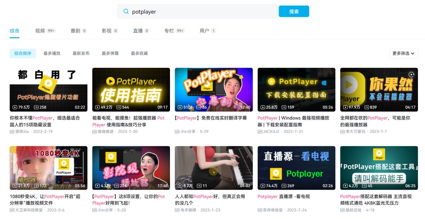Open title 这8项设置，让你的PotPlayer好用到飞起
The height and width of the screenshot is (219, 425).
point(128,200)
